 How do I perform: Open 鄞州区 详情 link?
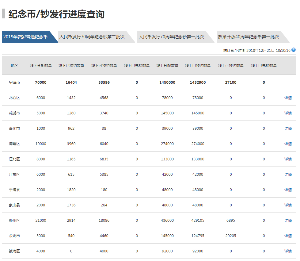coord(288,221)
